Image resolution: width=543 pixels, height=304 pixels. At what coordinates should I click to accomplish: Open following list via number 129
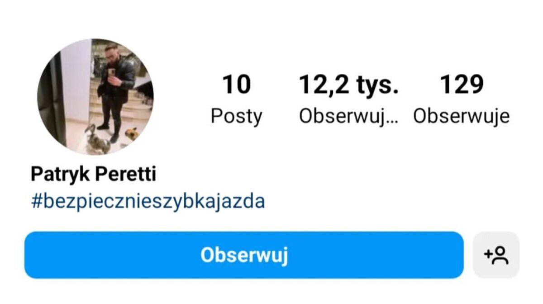(x=462, y=85)
